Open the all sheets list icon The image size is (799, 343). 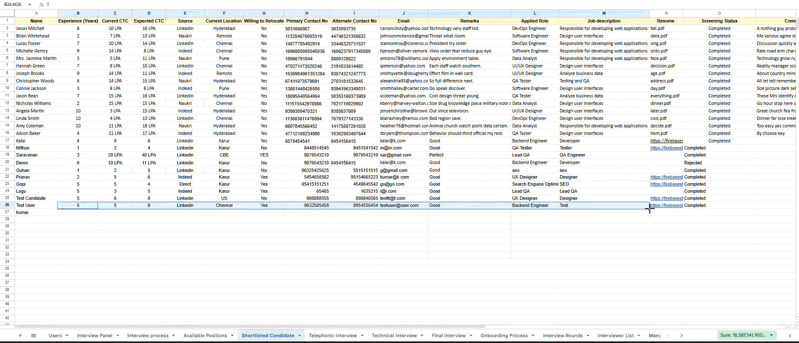click(x=34, y=336)
